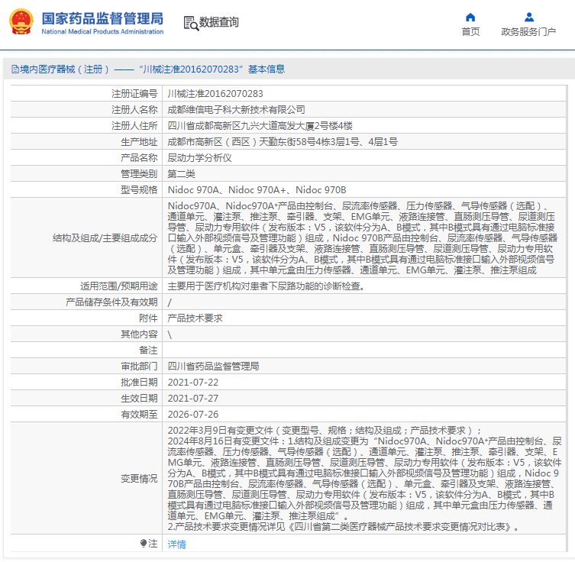Click 数据查询 heading text
The width and height of the screenshot is (575, 562).
click(218, 22)
